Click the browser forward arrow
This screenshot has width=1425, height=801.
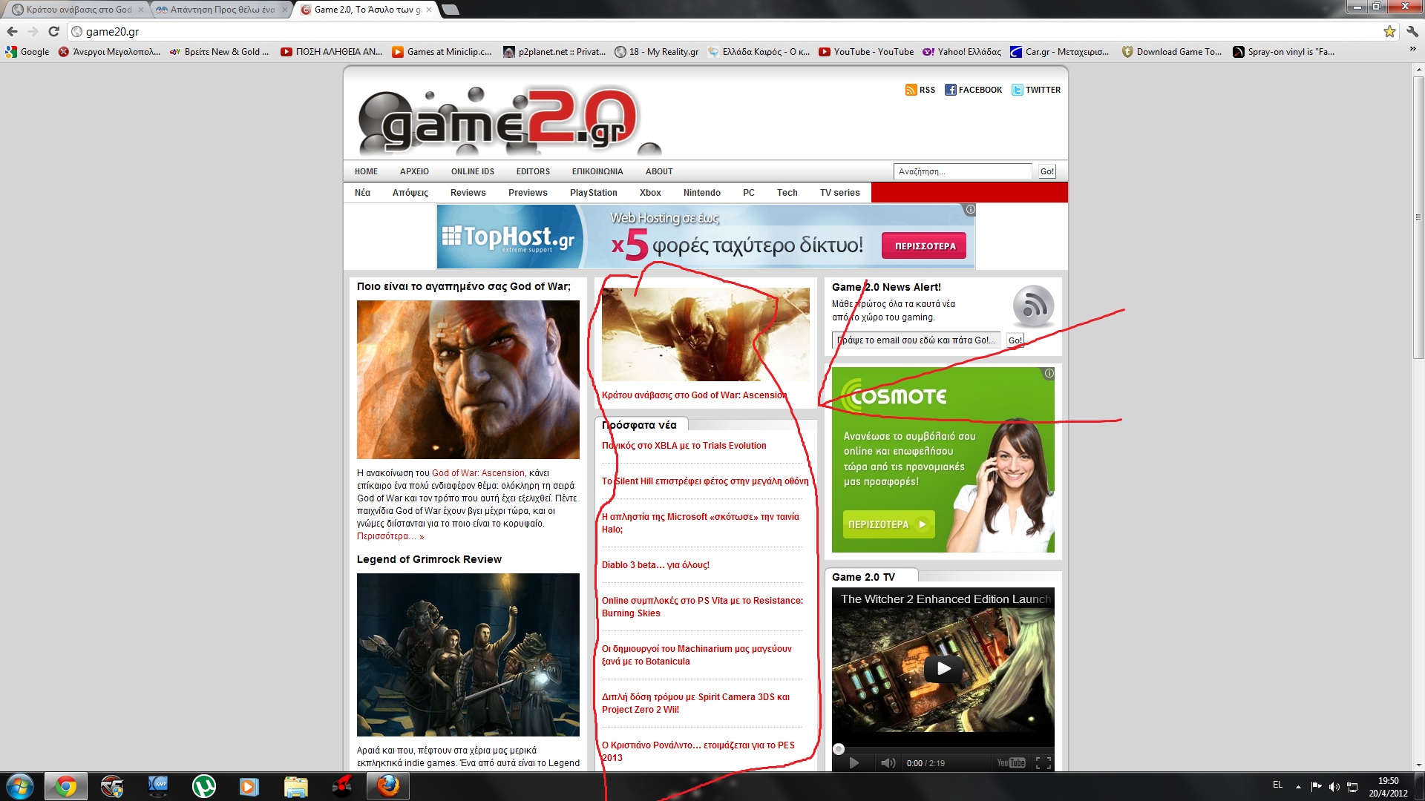coord(33,31)
